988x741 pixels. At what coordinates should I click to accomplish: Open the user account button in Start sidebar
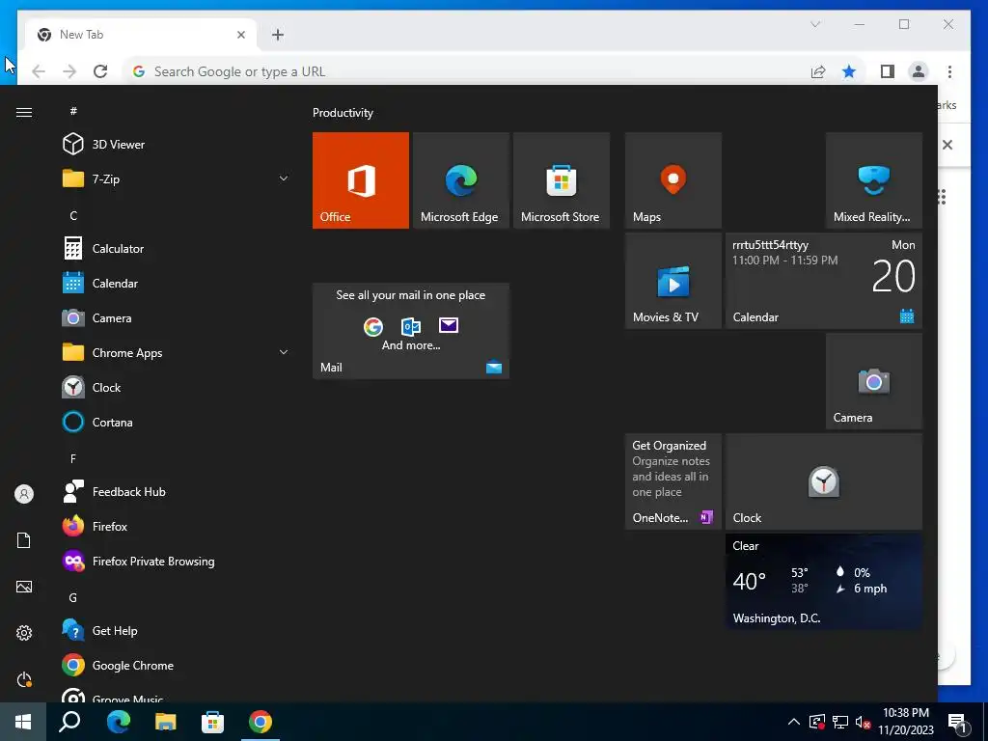(x=24, y=494)
